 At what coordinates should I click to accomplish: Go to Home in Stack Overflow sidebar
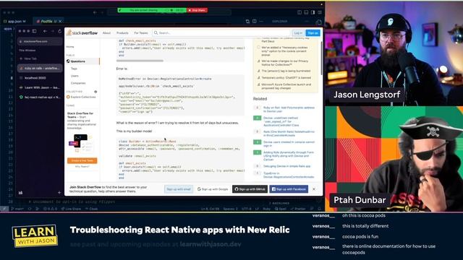click(70, 47)
